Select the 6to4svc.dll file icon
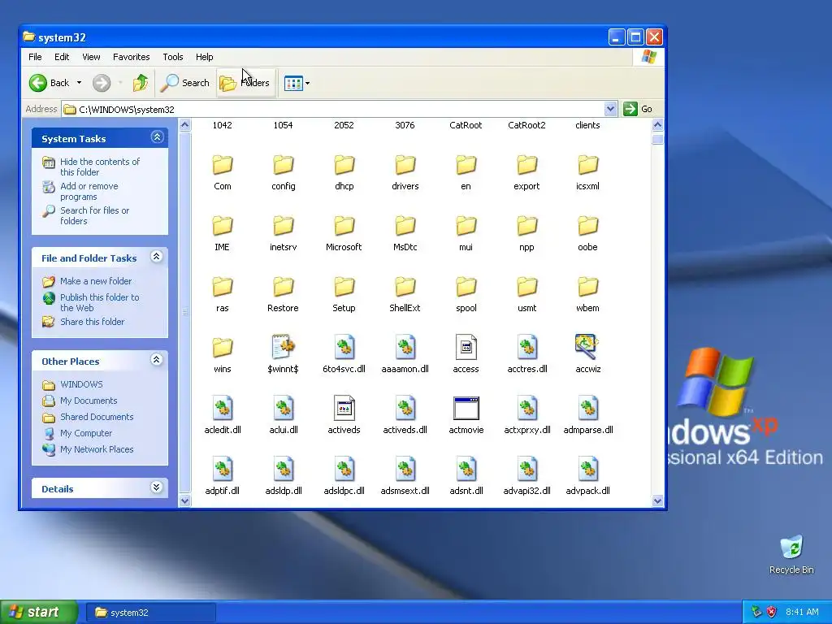832x624 pixels. (344, 348)
